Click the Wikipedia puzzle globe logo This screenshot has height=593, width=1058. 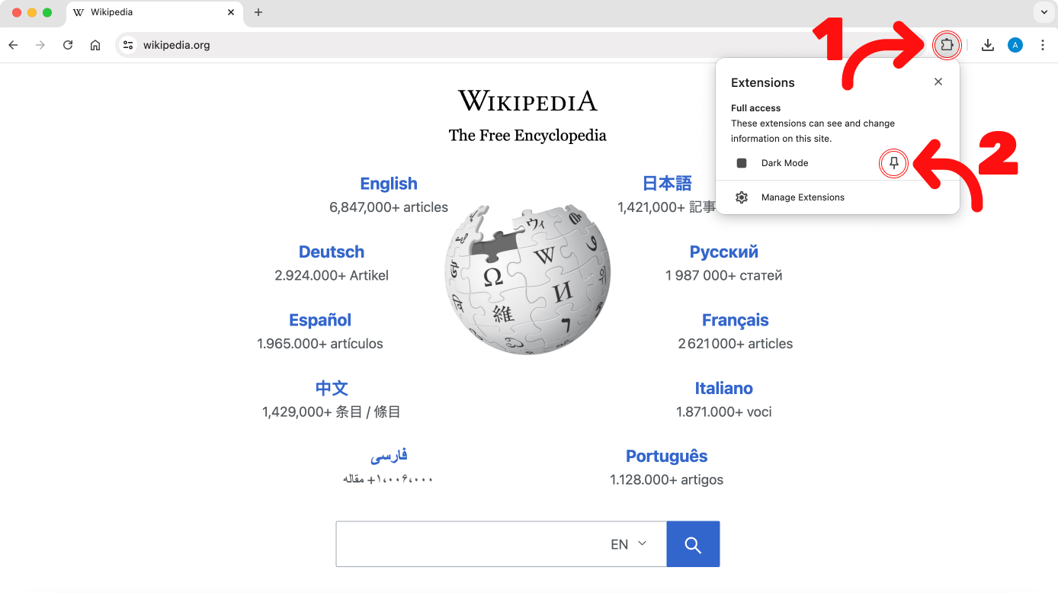coord(527,279)
